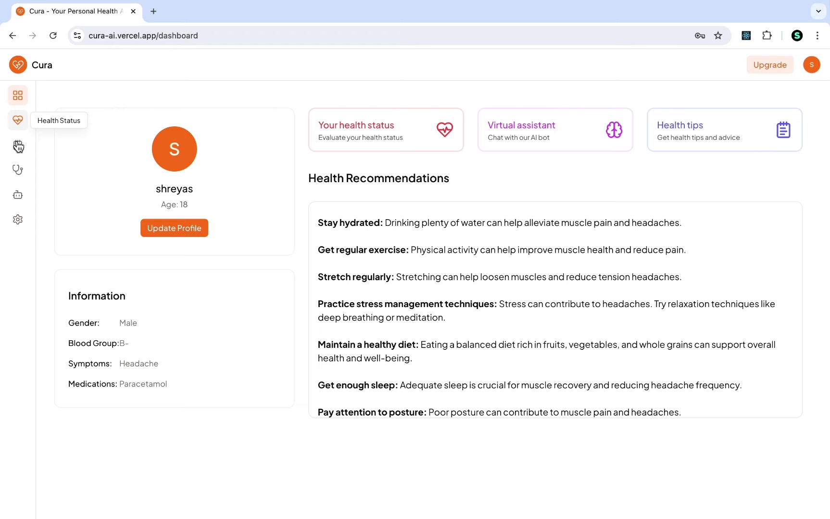View site information in address bar

[77, 36]
